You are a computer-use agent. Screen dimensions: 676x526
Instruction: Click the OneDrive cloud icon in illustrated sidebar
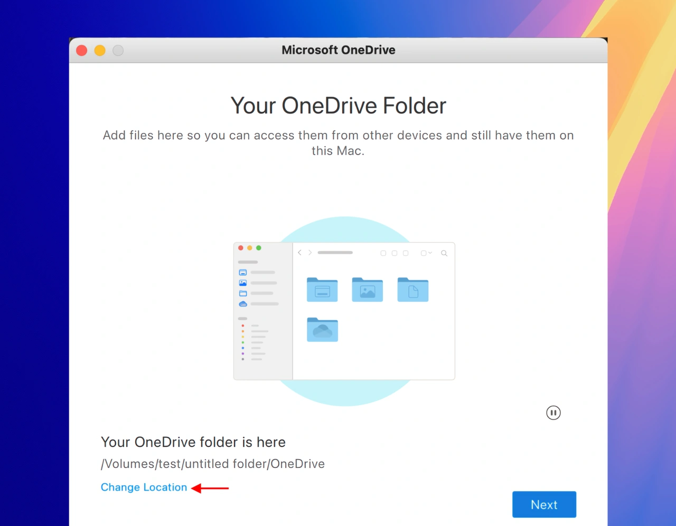[x=243, y=304]
